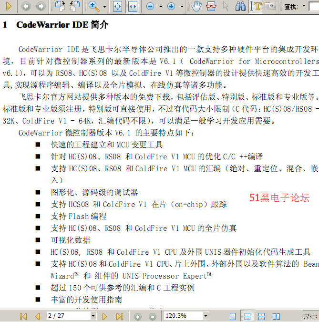Open the zoom percentage dropdown arrow
Screen dimensions: 319x322
[206, 316]
